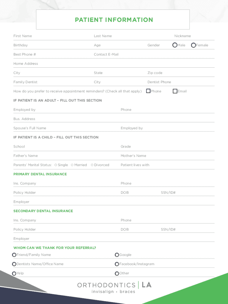Screen dimensions: 228x304
Task: Select Divorced marital status option
Action: click(92, 165)
